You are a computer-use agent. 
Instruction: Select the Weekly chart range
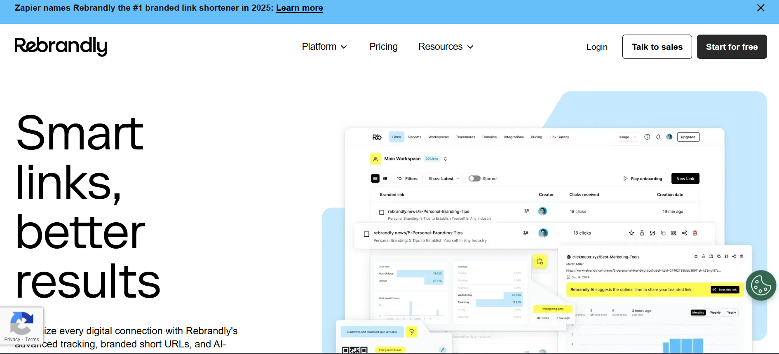click(716, 312)
